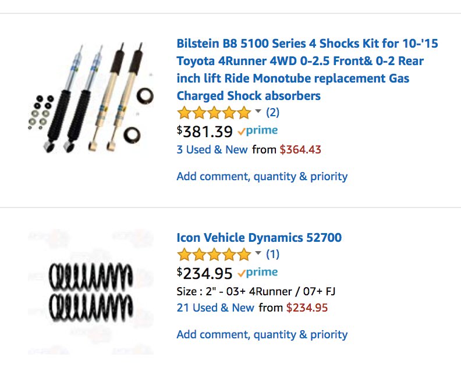Open the (1) review count link

click(x=272, y=254)
